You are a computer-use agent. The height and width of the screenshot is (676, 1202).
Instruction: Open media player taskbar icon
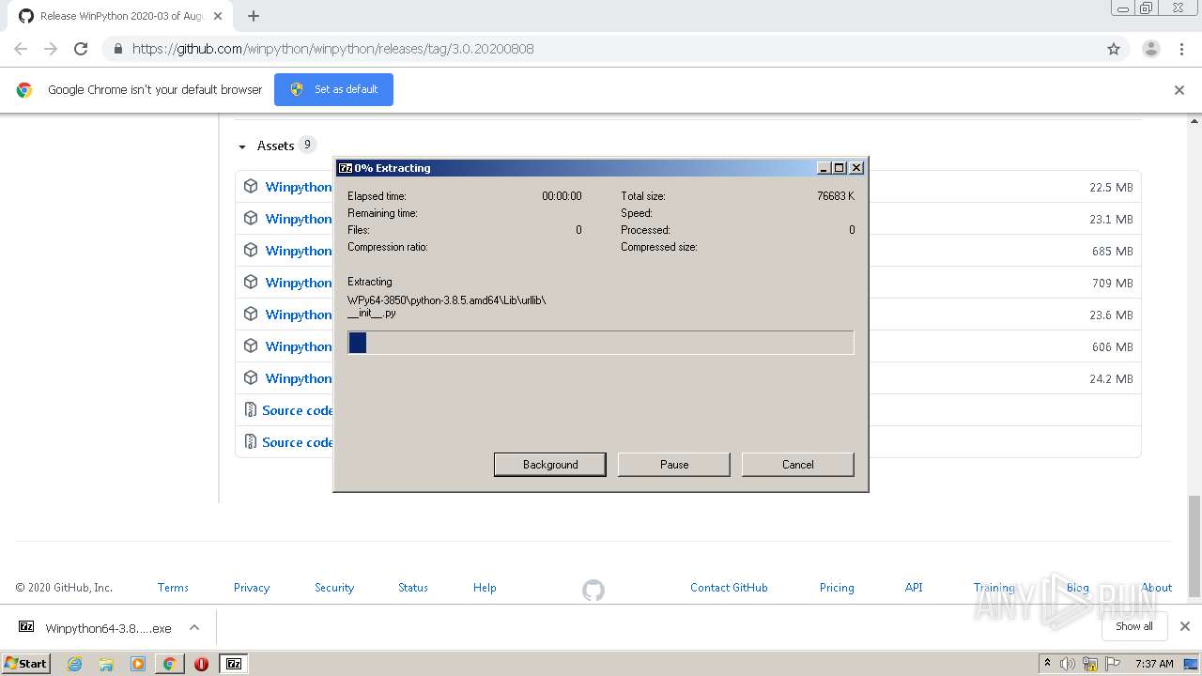click(138, 664)
